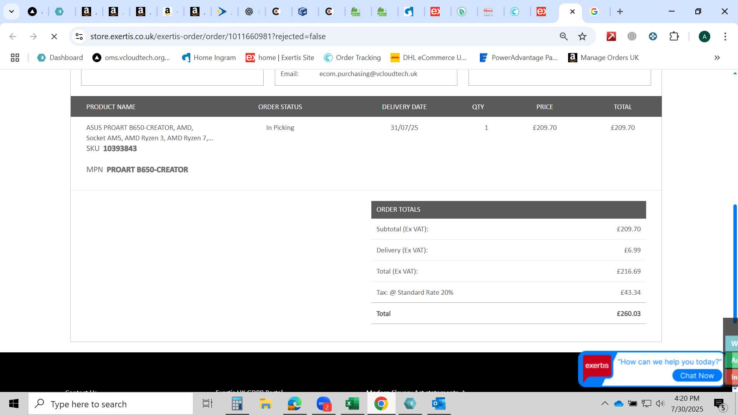
Task: Click the tax amount £43.34
Action: [630, 292]
